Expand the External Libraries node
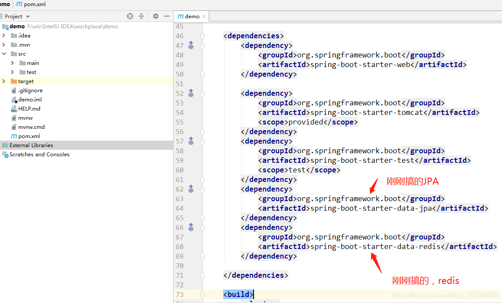 [3, 145]
